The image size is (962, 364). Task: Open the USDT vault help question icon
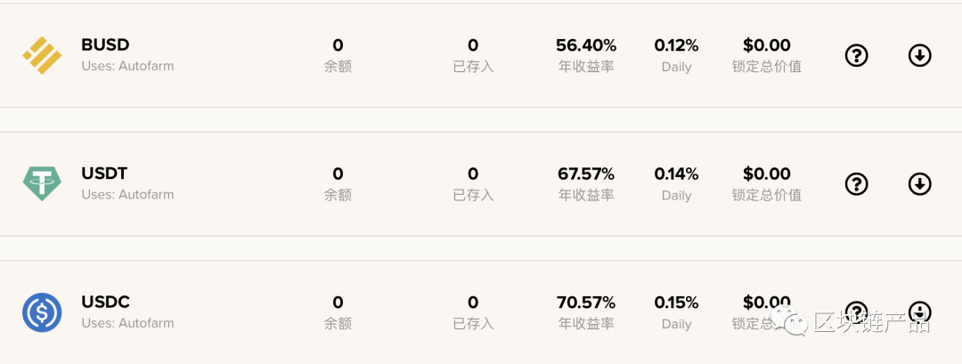[856, 184]
